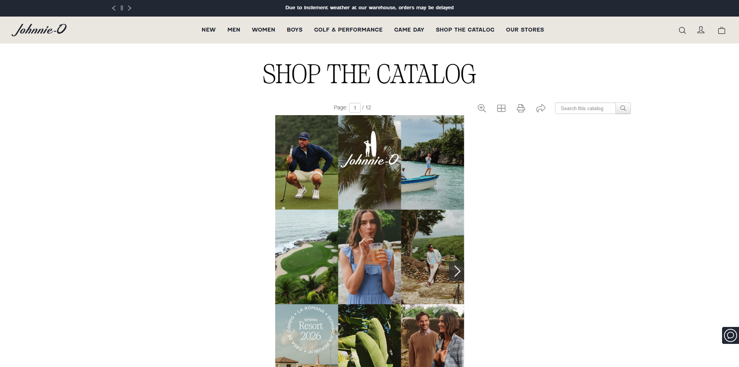This screenshot has height=367, width=739.
Task: Pause the announcement banner rotation
Action: click(x=122, y=8)
